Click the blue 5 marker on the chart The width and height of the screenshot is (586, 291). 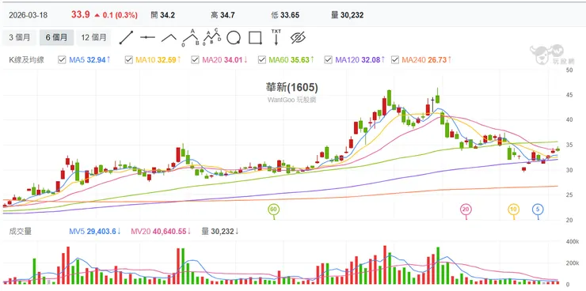[x=538, y=210]
